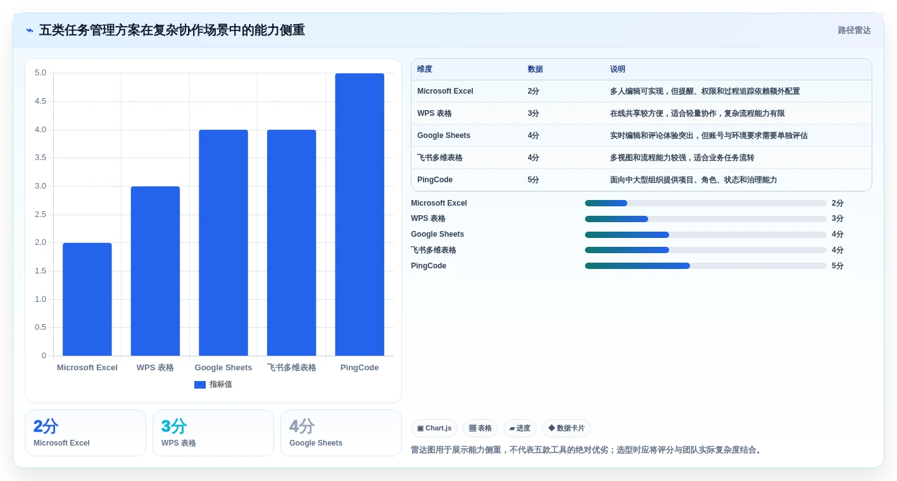Click the WPS 表格 progress bar
This screenshot has height=481, width=897.
click(706, 219)
